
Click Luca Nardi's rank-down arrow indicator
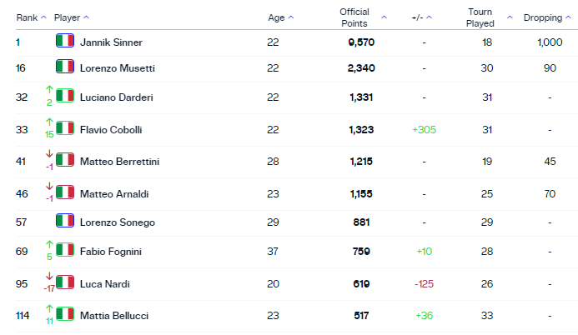[49, 276]
